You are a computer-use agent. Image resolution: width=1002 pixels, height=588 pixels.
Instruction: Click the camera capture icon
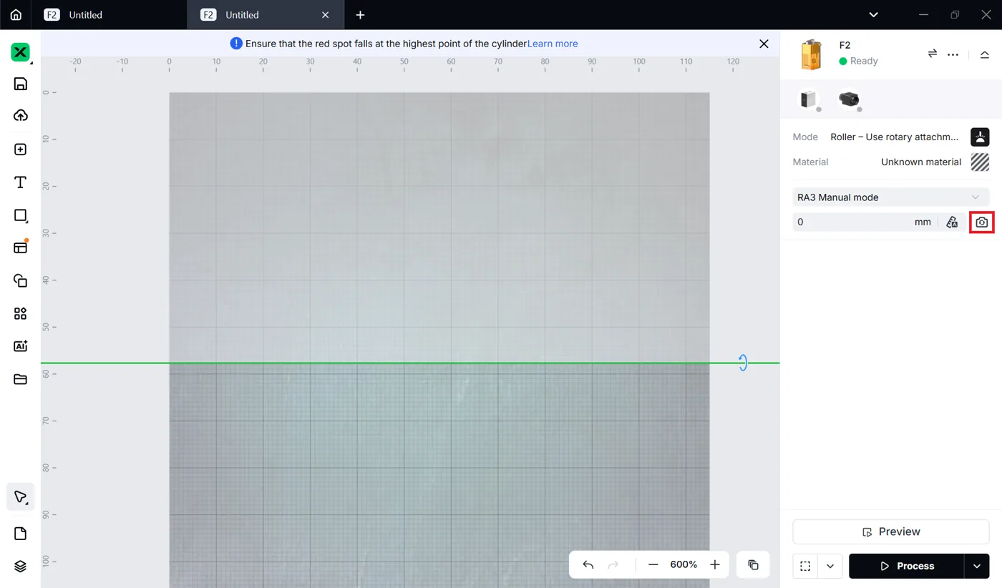pos(981,222)
